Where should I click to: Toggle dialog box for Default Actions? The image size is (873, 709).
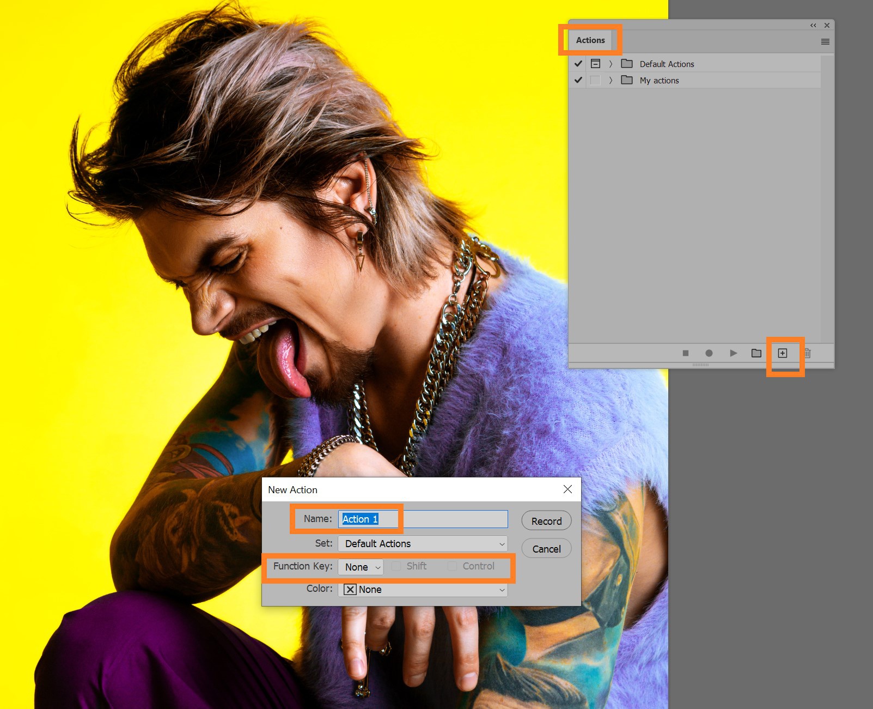click(596, 64)
